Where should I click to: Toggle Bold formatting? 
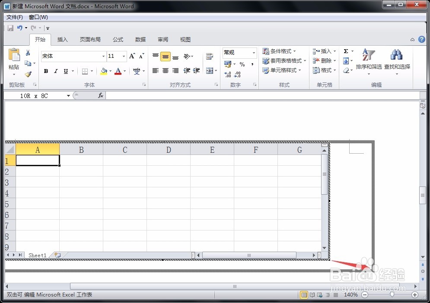tap(46, 71)
